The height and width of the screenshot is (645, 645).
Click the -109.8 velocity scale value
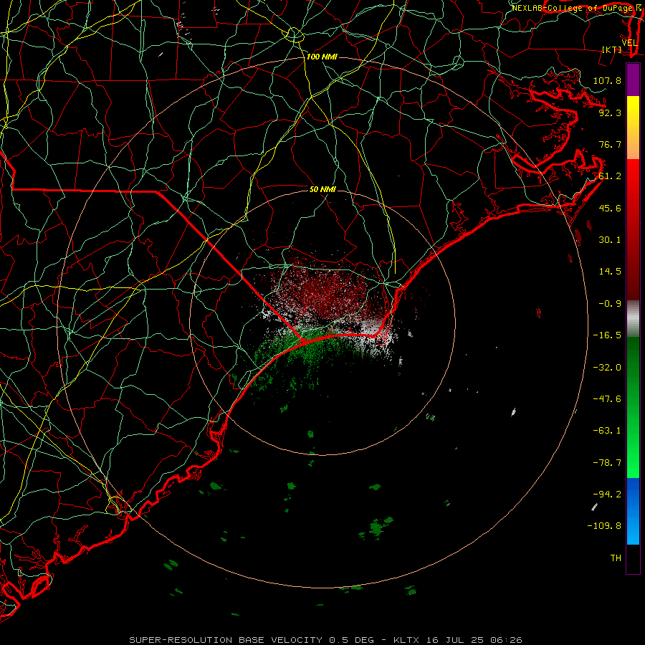(604, 526)
